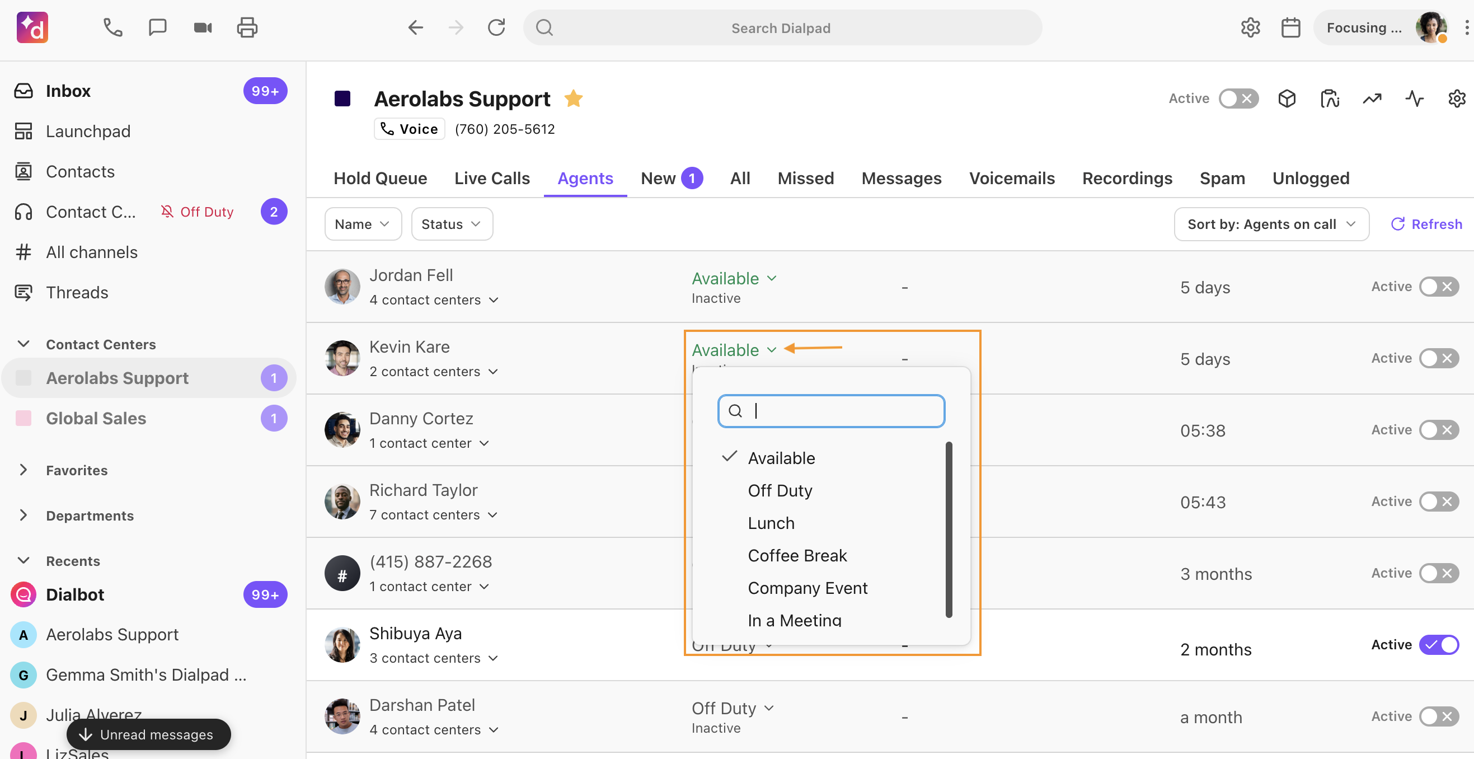Switch to the Voicemails tab
This screenshot has height=759, width=1474.
[1012, 179]
